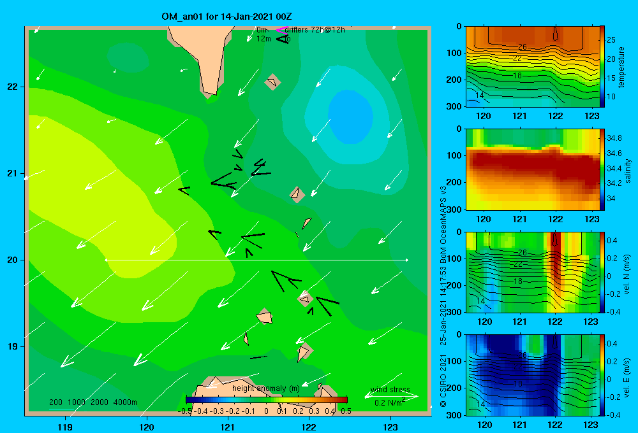The image size is (638, 433).
Task: Click the east endpoint marker of transect line
Action: click(x=406, y=260)
